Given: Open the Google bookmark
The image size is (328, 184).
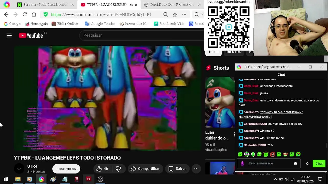Looking at the screenshot, I should pos(12,24).
